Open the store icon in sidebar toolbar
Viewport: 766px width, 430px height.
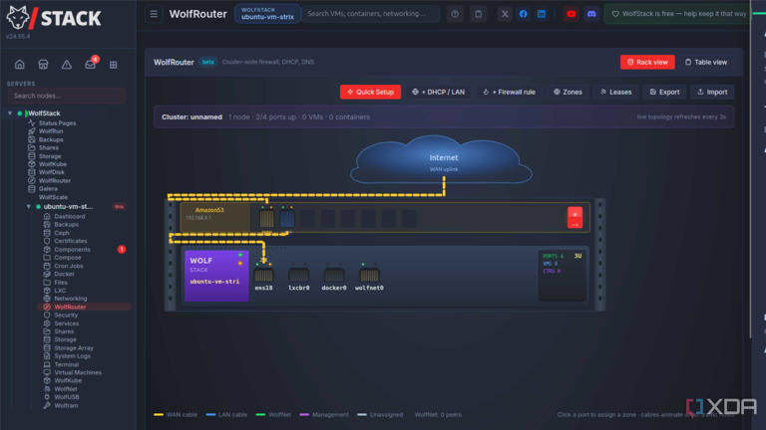[x=43, y=65]
